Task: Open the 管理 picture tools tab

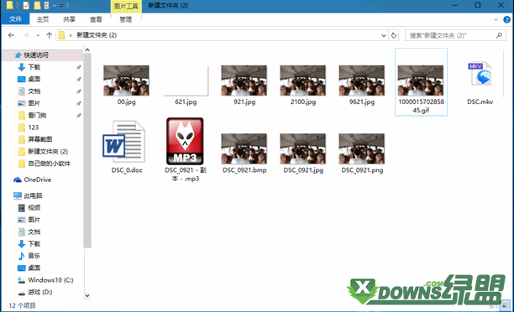Action: [x=125, y=19]
